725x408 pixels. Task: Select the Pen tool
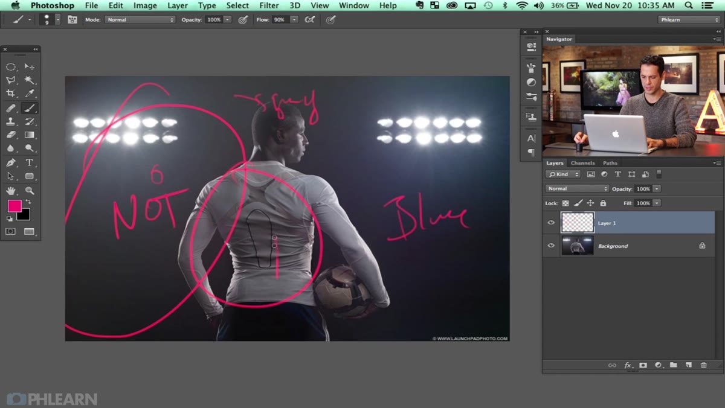[11, 163]
